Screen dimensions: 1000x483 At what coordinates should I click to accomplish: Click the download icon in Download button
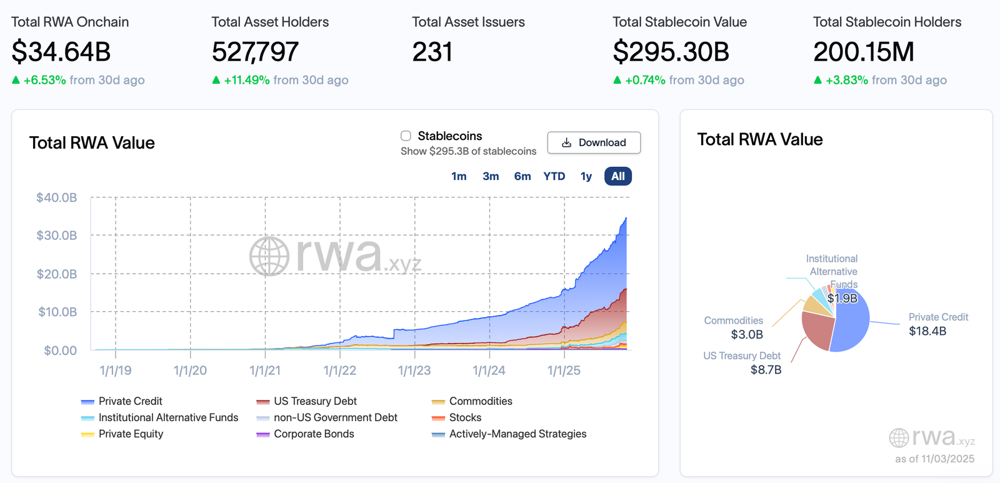[x=566, y=142]
